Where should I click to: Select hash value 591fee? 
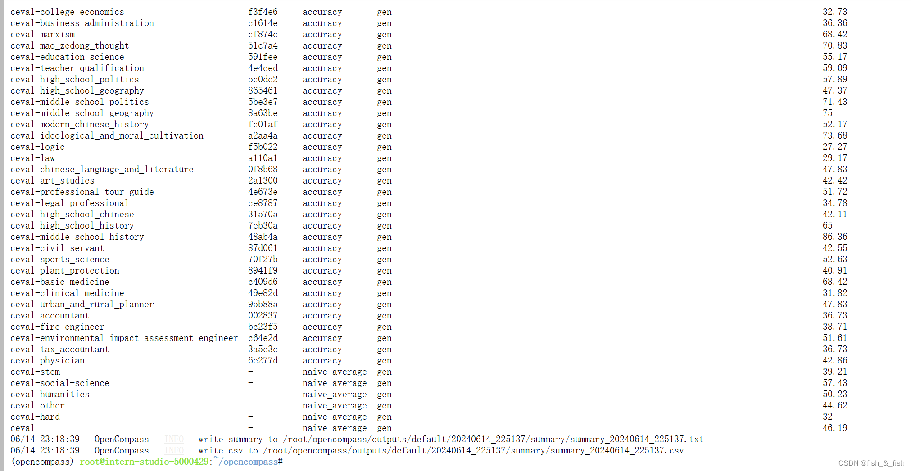(x=263, y=57)
